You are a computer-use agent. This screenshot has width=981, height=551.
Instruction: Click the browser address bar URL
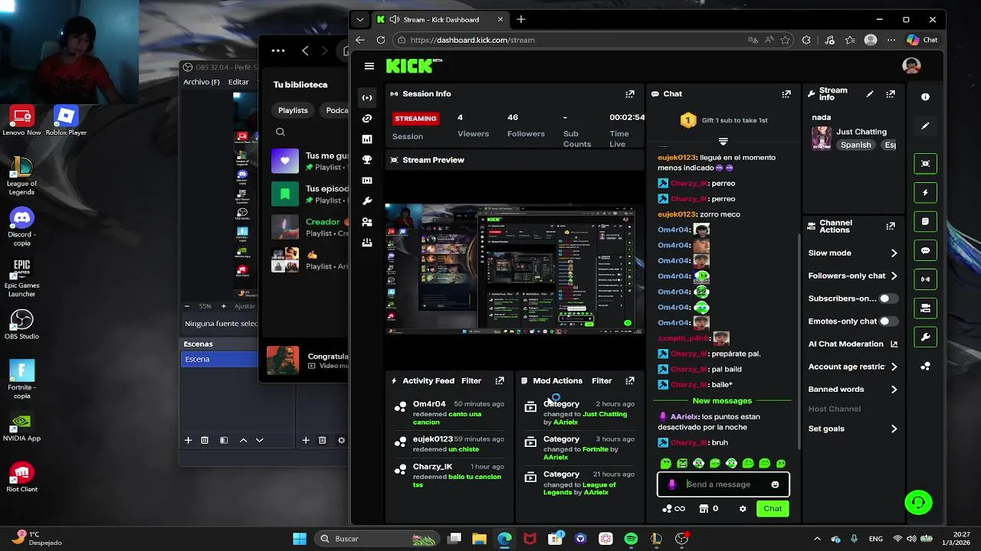click(472, 40)
